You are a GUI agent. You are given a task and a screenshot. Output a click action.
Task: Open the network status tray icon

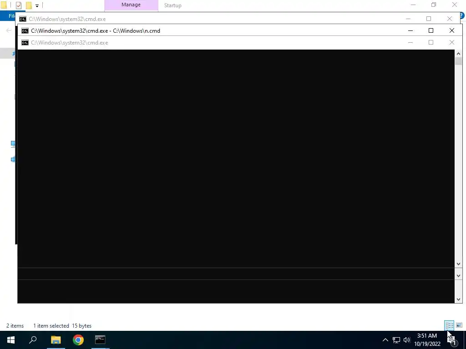pyautogui.click(x=396, y=340)
